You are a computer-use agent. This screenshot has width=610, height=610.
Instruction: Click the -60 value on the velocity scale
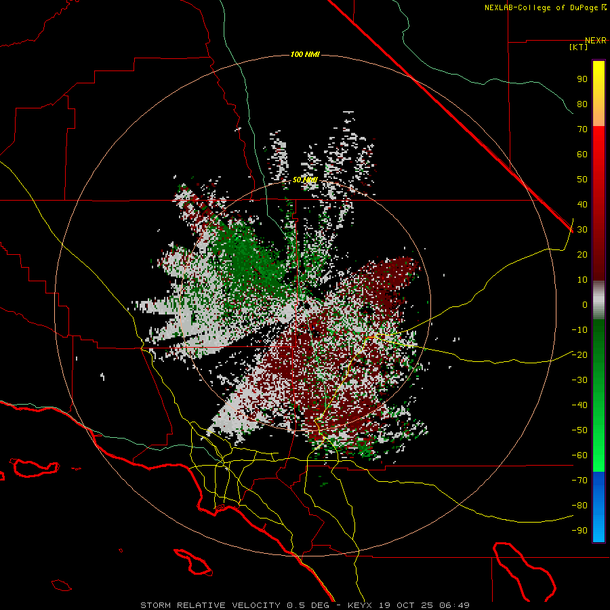[579, 455]
